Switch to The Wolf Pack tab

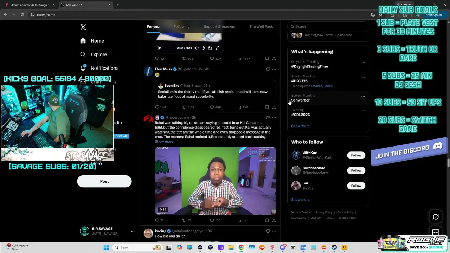tap(261, 27)
